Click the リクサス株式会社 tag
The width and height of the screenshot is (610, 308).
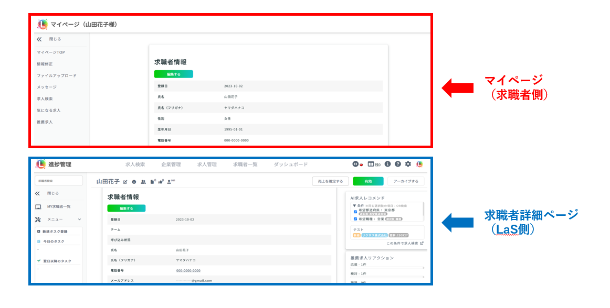pos(375,235)
